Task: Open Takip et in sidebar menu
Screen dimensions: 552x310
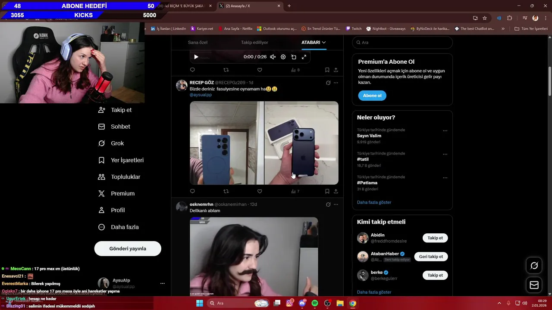Action: click(x=115, y=110)
